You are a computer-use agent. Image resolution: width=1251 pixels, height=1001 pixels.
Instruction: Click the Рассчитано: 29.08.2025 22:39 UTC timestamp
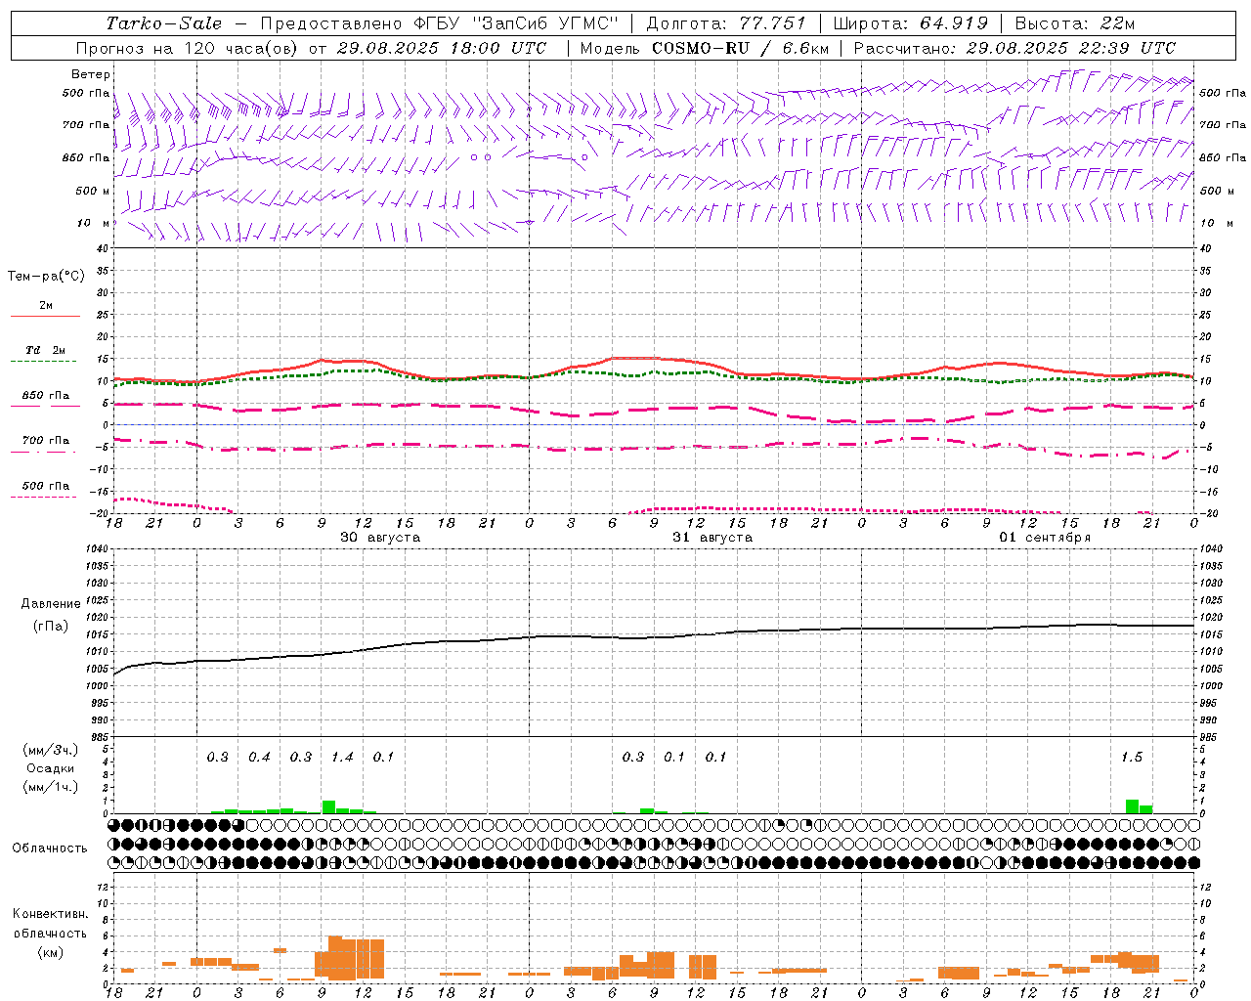pyautogui.click(x=1014, y=48)
